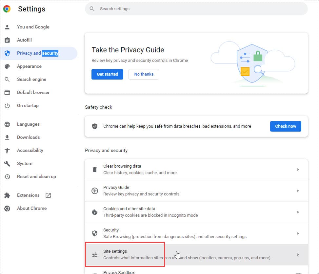Click the power icon for On startup
Image resolution: width=319 pixels, height=274 pixels.
click(7, 106)
